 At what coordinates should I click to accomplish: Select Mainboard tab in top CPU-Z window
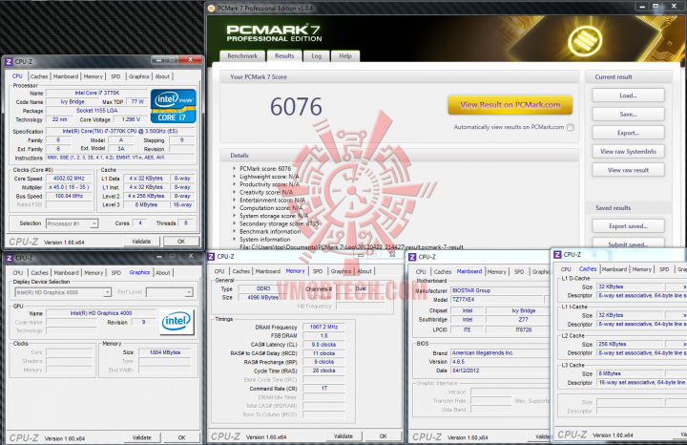[x=66, y=76]
